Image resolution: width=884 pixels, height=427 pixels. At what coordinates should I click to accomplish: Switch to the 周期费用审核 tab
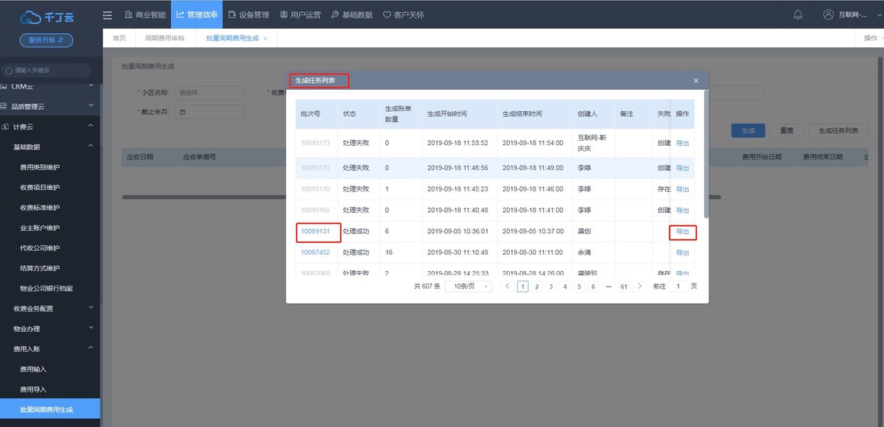(165, 38)
